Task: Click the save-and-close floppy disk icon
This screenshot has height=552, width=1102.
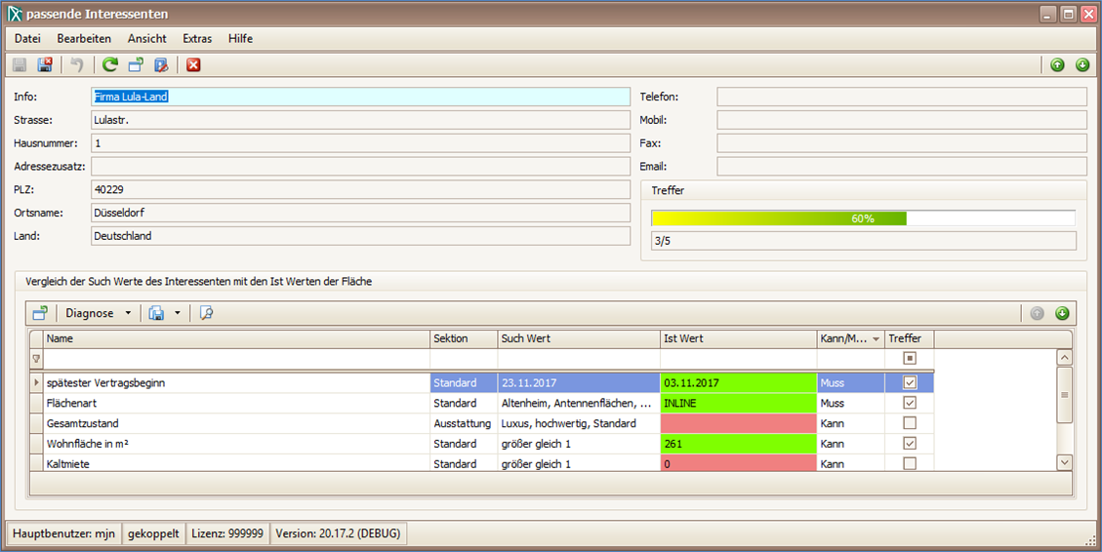Action: coord(45,65)
